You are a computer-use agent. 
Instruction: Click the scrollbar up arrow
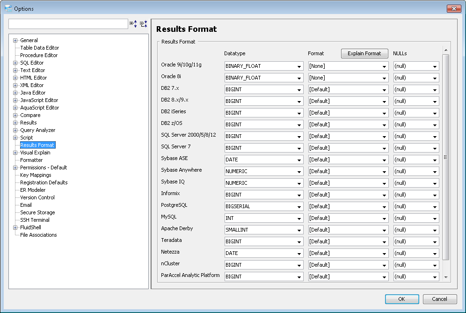click(x=445, y=50)
